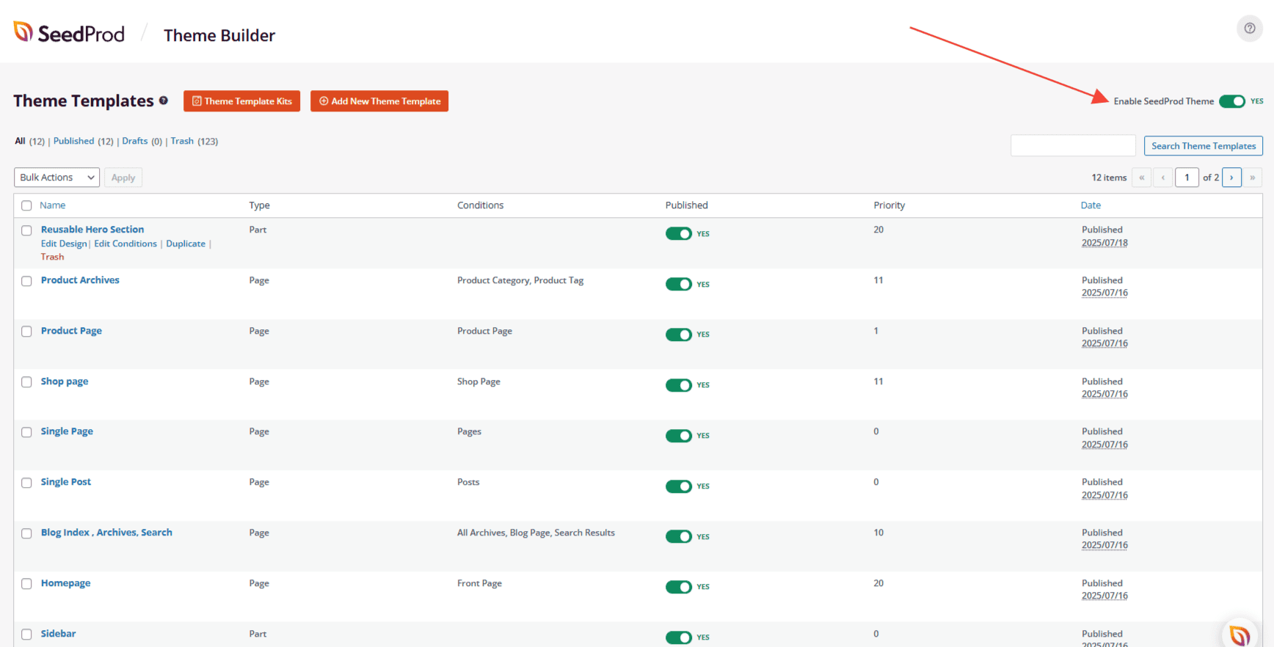
Task: Toggle published for Shop page
Action: click(679, 385)
